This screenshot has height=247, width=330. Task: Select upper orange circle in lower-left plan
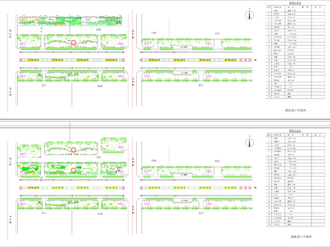point(74,150)
